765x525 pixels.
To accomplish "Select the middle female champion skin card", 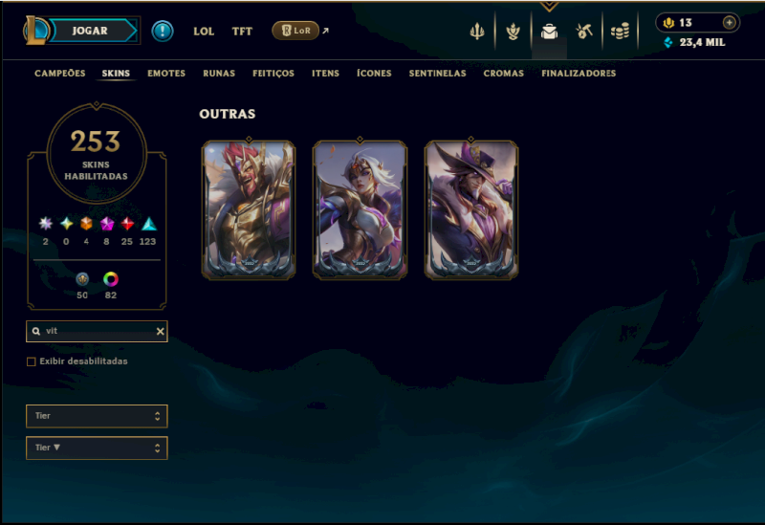I will 361,209.
